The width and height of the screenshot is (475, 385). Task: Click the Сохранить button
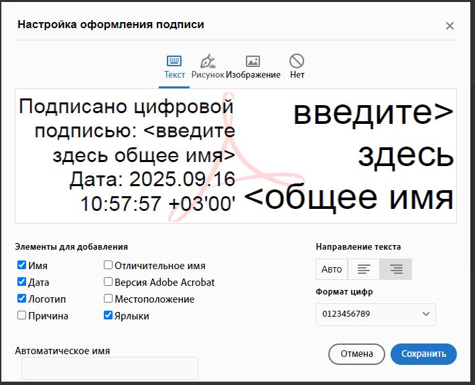(x=423, y=354)
